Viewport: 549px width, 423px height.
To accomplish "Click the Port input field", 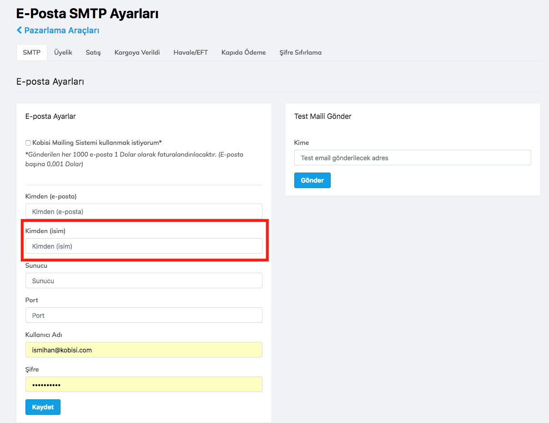I will pyautogui.click(x=144, y=315).
